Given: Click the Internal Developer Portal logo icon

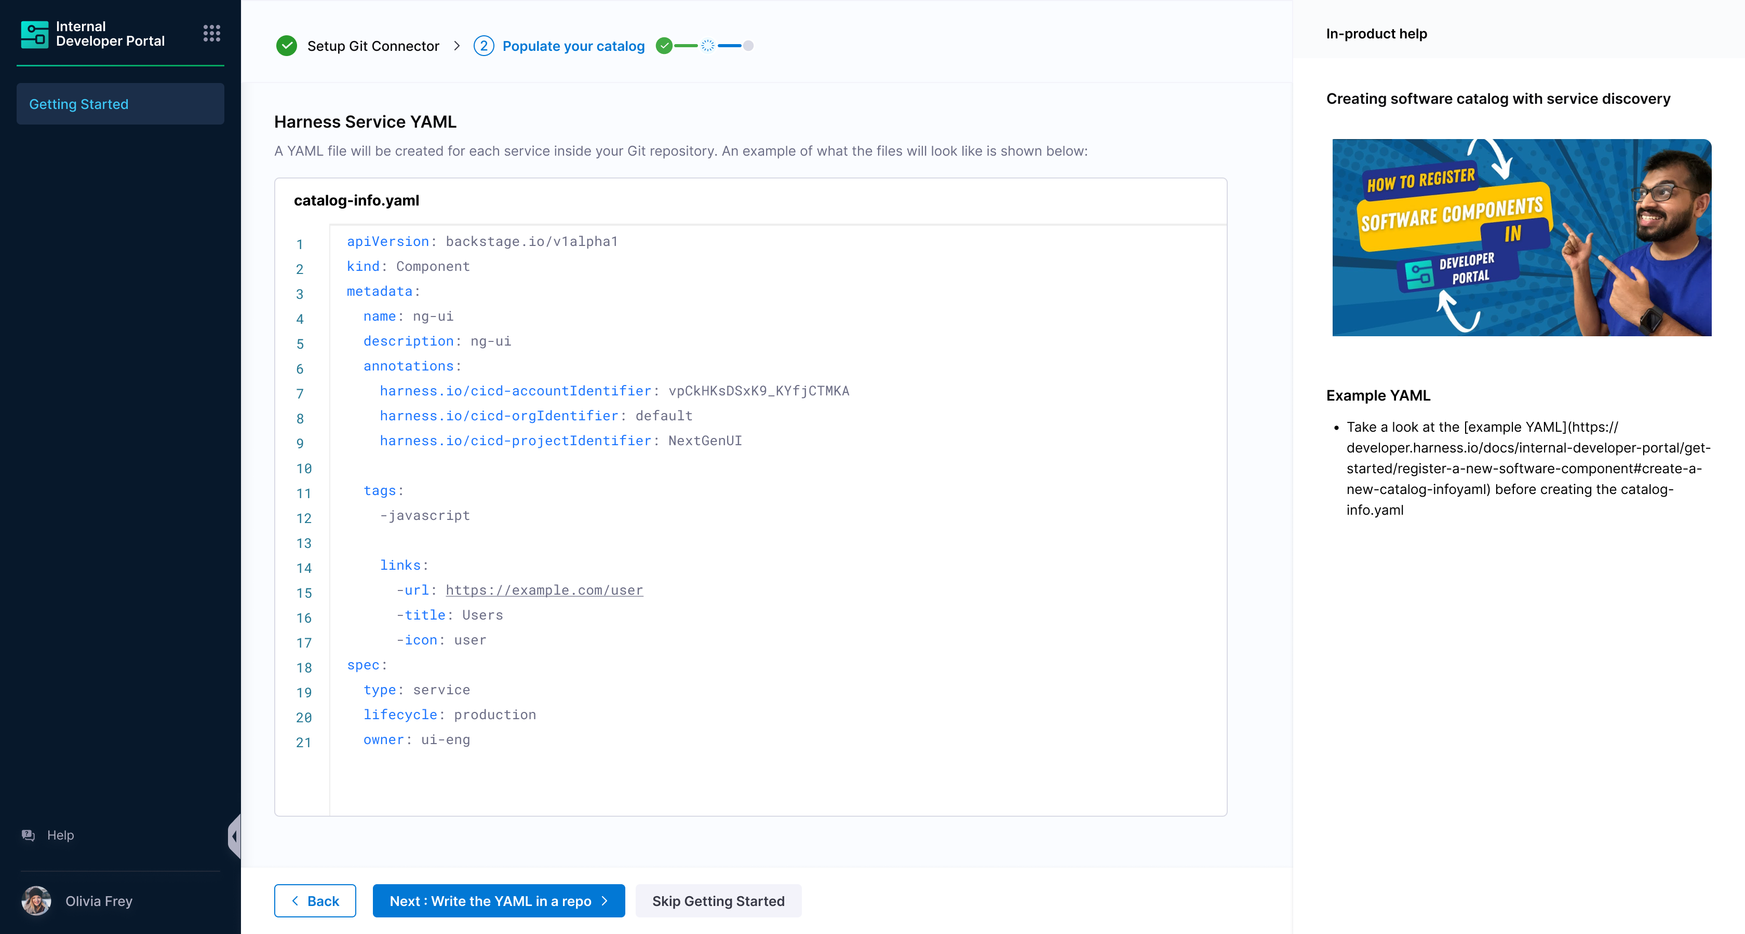Looking at the screenshot, I should 35,34.
